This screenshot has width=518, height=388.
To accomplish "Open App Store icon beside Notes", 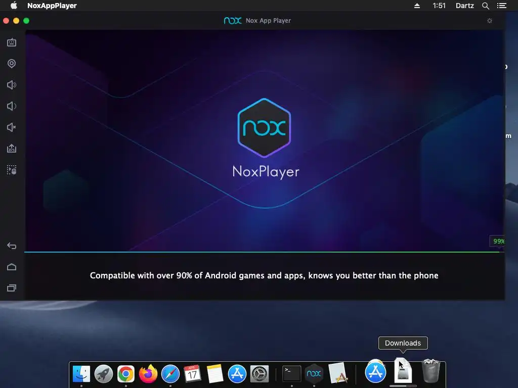I will click(x=237, y=374).
